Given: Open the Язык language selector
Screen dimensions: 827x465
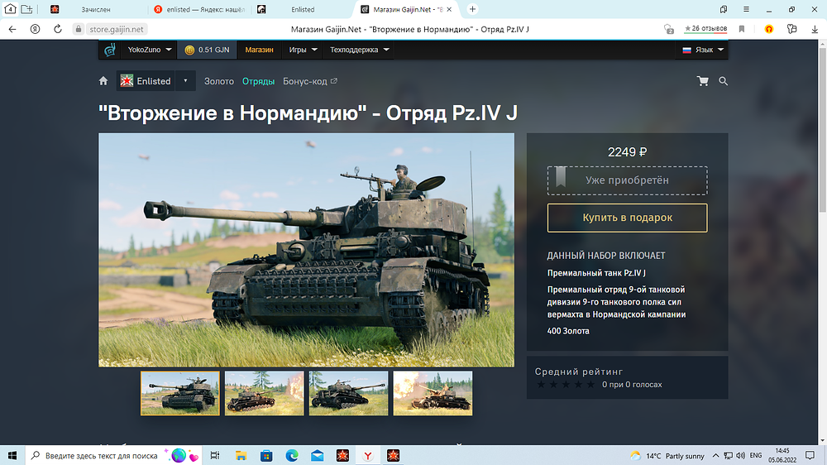Looking at the screenshot, I should pos(703,50).
